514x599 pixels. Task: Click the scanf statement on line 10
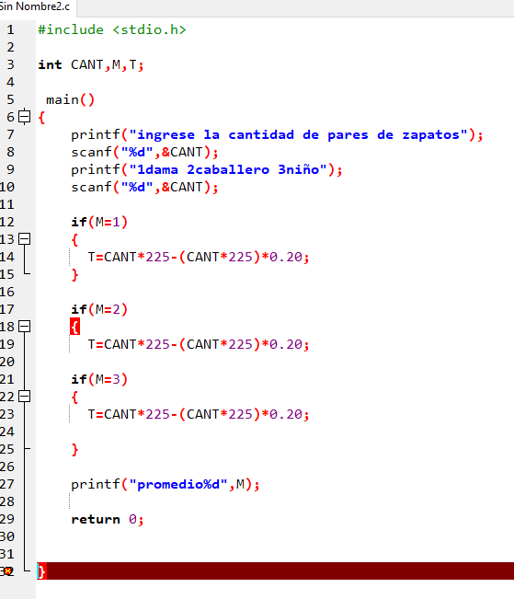(144, 187)
